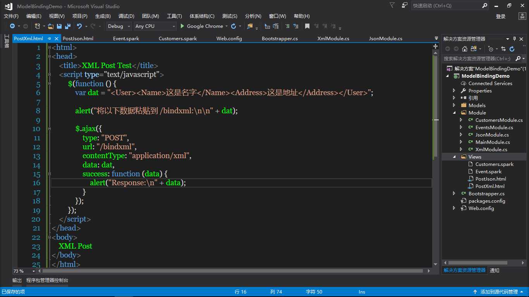Click the Open File folder icon
Screen dimensions: 529x297
point(51,26)
